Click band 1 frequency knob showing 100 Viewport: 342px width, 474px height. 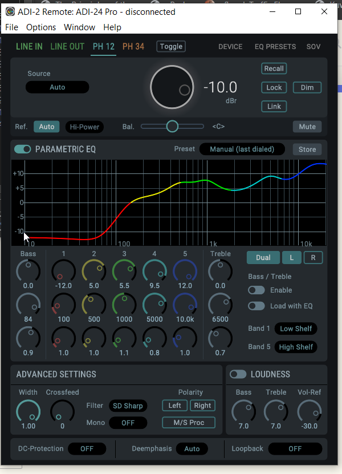[63, 305]
